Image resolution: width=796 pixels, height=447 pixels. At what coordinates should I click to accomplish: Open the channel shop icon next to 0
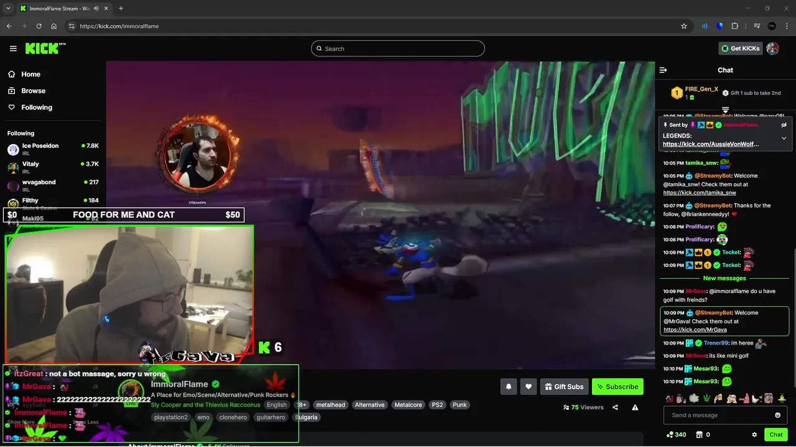pos(699,435)
